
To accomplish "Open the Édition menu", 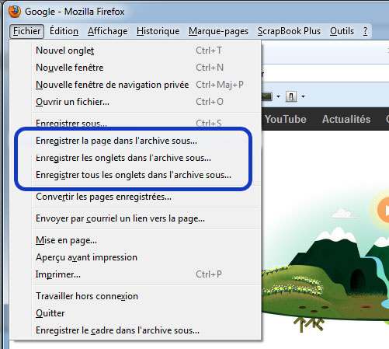I will pyautogui.click(x=64, y=31).
